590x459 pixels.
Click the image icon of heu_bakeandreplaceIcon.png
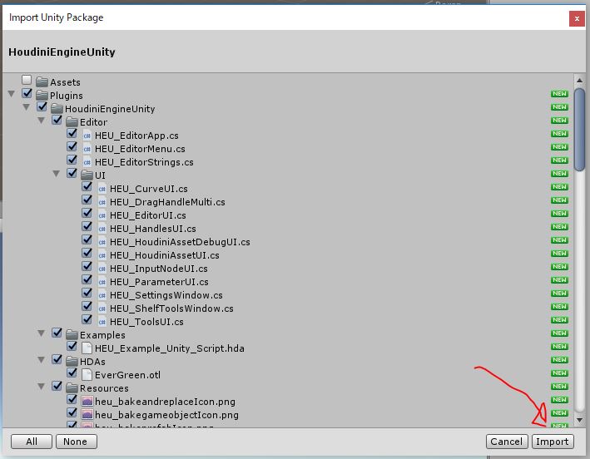point(87,401)
